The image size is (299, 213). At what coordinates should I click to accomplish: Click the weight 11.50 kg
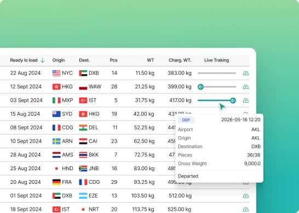click(145, 73)
